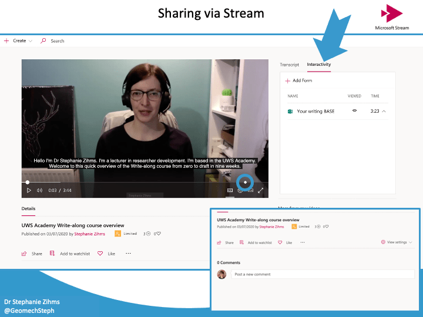Click the NAME column header
423x317 pixels.
point(293,96)
